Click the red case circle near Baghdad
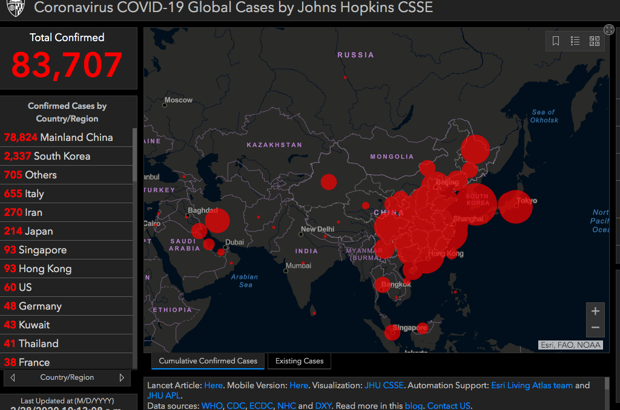Viewport: 620px width, 410px height. coord(217,220)
